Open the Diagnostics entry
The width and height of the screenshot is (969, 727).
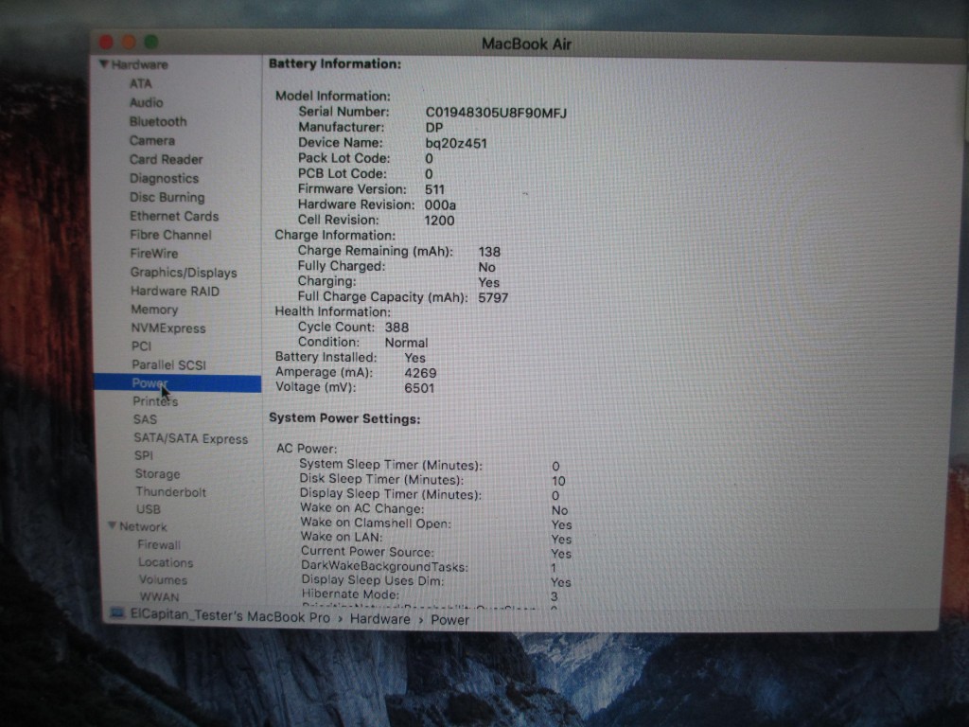point(165,179)
